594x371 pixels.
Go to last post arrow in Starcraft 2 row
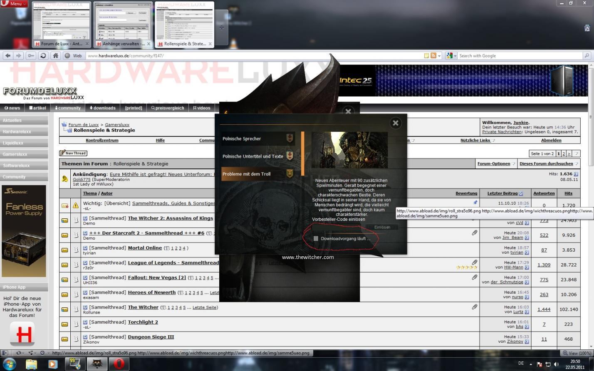pyautogui.click(x=527, y=238)
